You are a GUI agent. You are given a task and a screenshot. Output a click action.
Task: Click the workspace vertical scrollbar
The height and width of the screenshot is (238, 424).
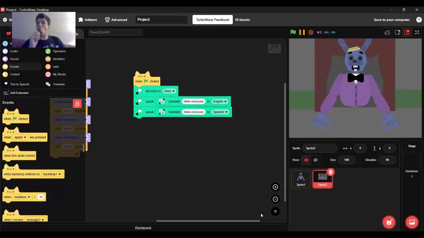(285, 142)
